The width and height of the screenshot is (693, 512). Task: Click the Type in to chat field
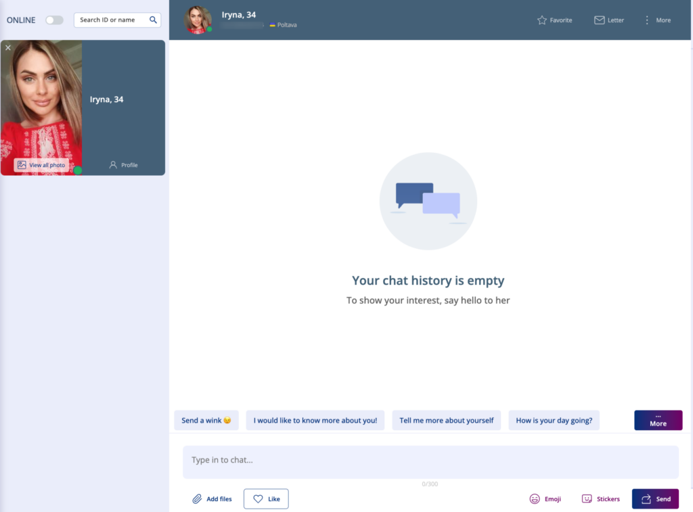(x=430, y=462)
